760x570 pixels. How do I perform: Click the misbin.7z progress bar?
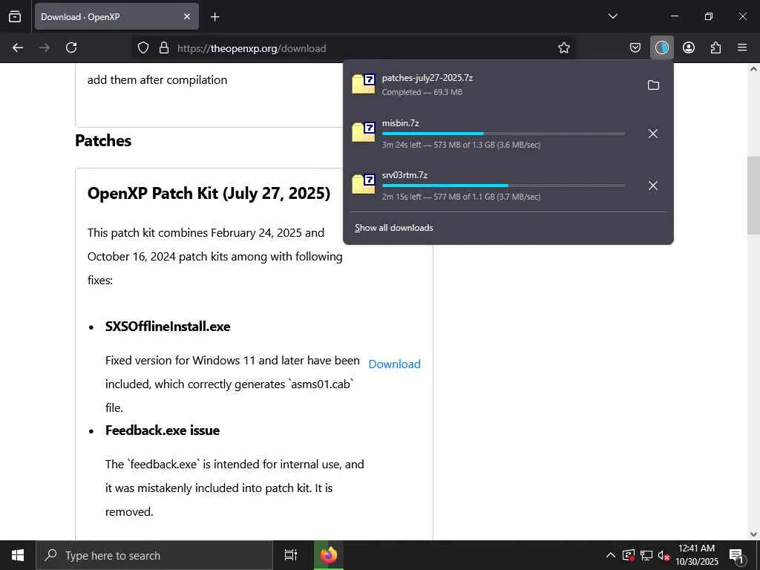click(503, 134)
